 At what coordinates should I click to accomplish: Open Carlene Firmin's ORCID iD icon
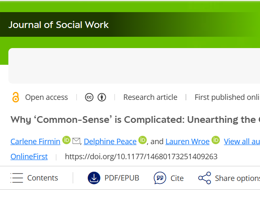coord(66,140)
